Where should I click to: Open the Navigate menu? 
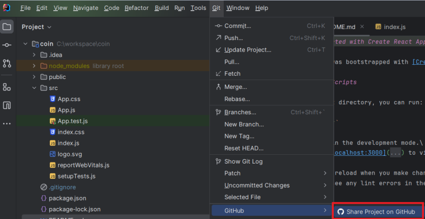(x=86, y=8)
